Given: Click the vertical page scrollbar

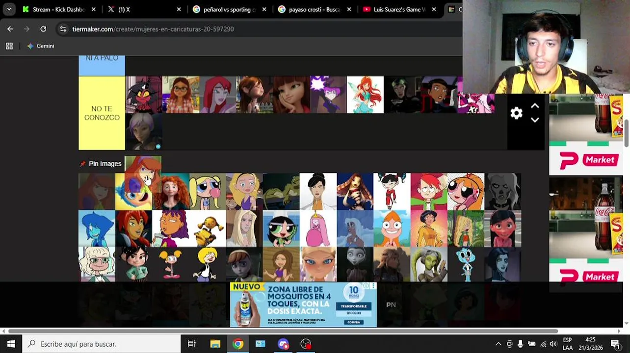Looking at the screenshot, I should (x=627, y=132).
